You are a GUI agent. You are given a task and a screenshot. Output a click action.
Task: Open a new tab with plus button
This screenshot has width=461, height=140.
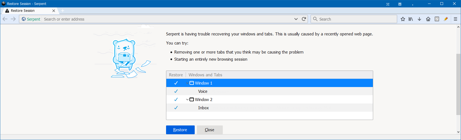(x=63, y=10)
